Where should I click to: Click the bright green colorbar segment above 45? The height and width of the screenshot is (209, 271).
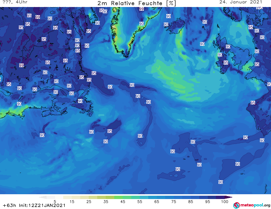click(118, 197)
